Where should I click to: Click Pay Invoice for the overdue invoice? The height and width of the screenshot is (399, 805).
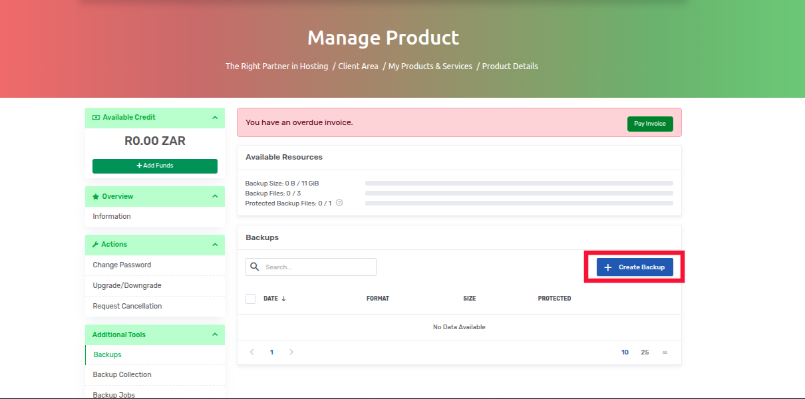click(x=650, y=124)
